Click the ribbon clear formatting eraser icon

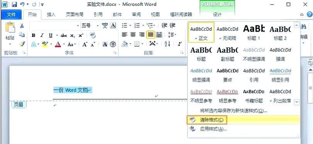pyautogui.click(x=93, y=35)
